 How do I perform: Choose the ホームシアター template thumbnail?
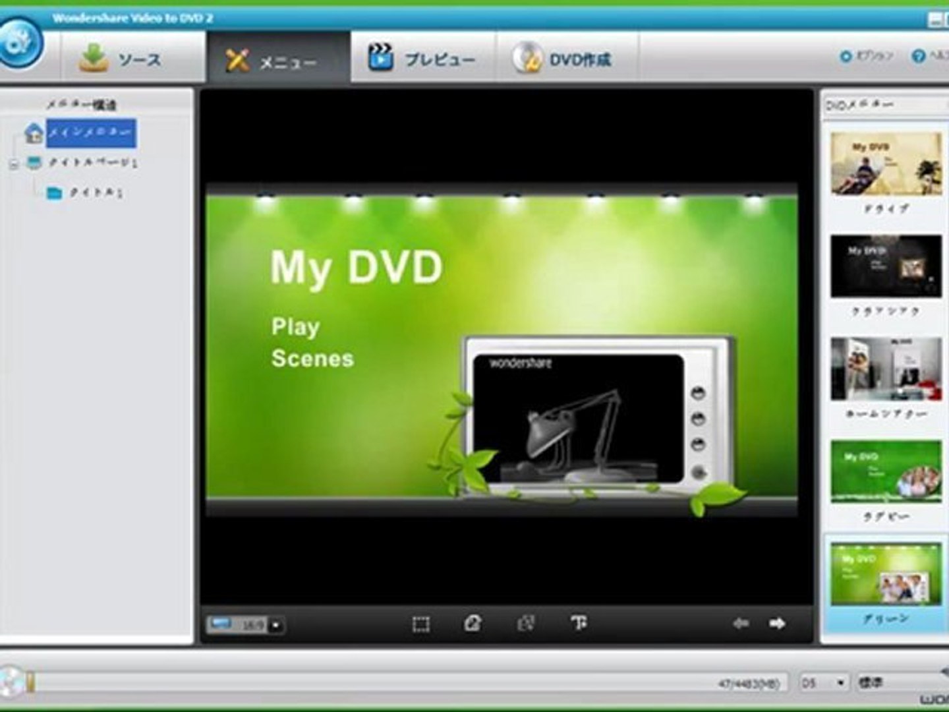[x=886, y=369]
